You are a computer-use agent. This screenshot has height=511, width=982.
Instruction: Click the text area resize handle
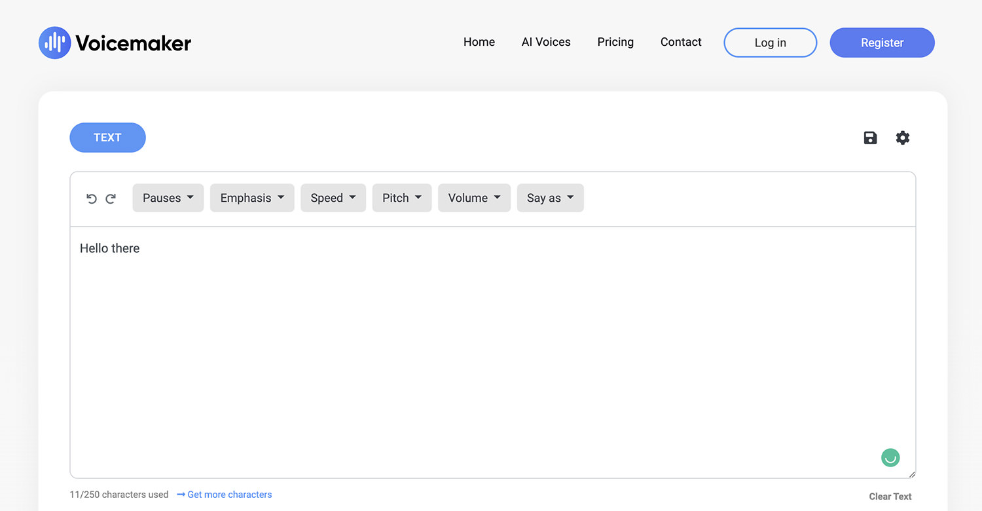[x=912, y=474]
